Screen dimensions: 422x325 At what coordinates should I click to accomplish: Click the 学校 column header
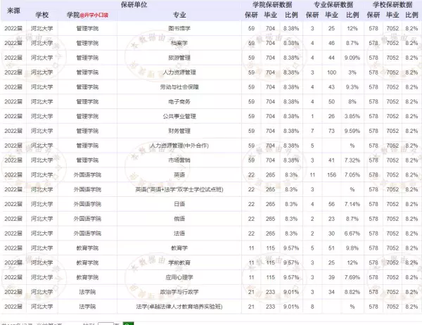tap(41, 15)
